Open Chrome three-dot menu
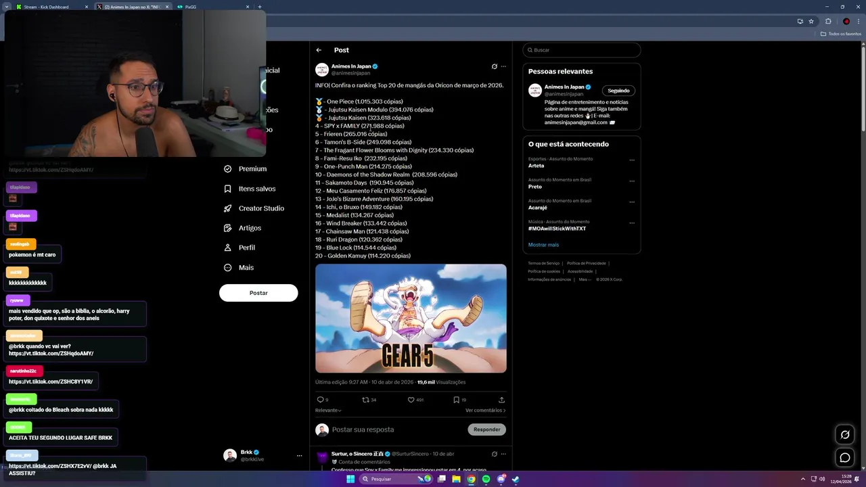This screenshot has width=866, height=487. click(859, 21)
